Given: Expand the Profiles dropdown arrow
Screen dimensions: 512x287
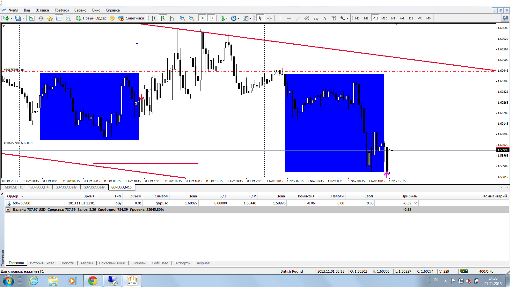Looking at the screenshot, I should [23, 18].
